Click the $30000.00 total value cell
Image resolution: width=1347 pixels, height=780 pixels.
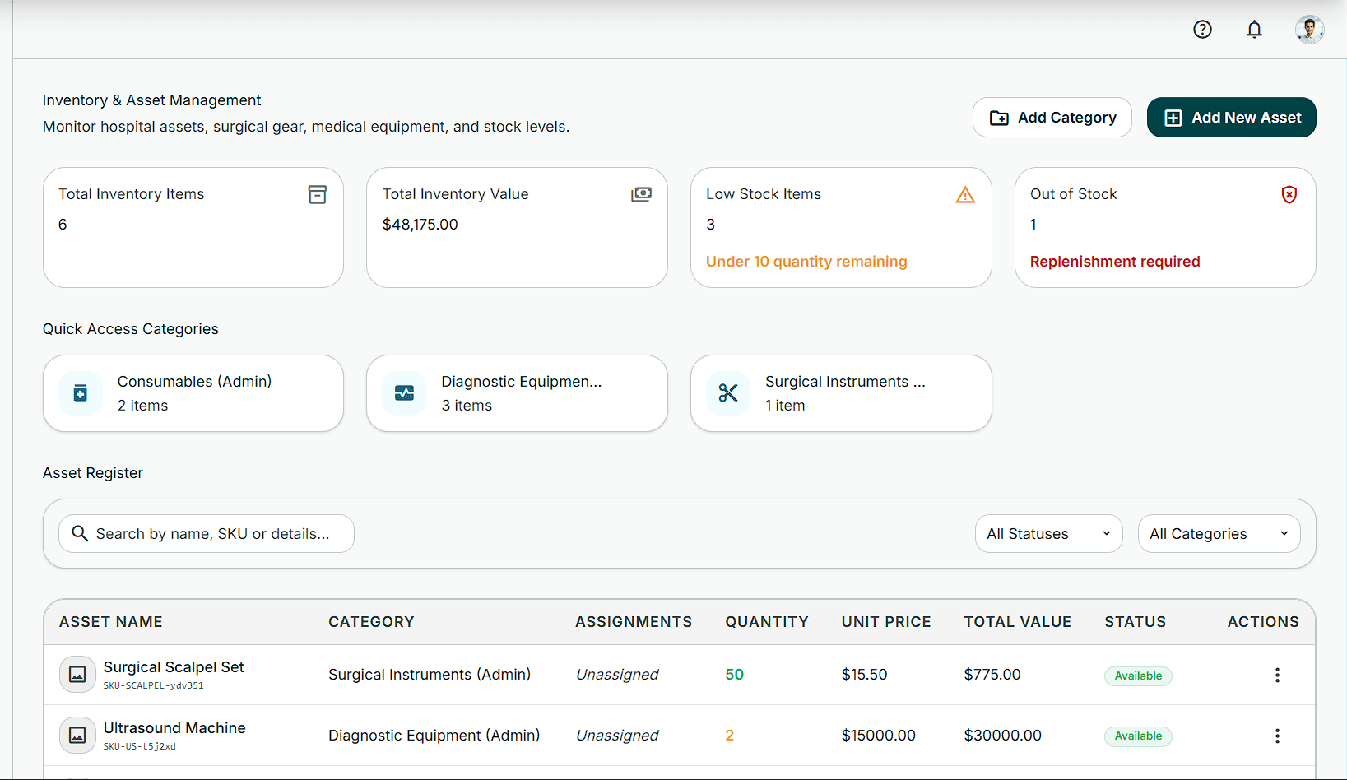(1003, 736)
